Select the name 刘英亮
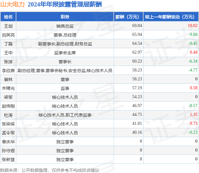This screenshot has height=173, width=199. click(8, 35)
